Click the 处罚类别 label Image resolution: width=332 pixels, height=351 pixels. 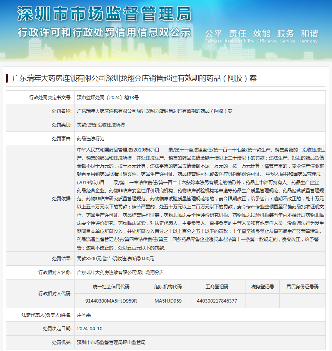click(x=62, y=125)
